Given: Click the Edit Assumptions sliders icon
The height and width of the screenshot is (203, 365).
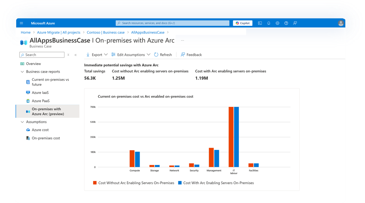Looking at the screenshot, I should 113,54.
